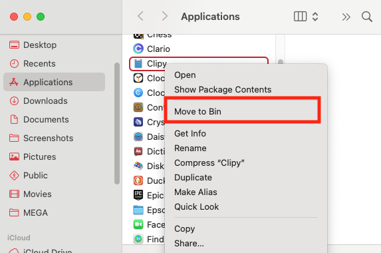Choose Rename in context menu
The width and height of the screenshot is (381, 253).
246,148
